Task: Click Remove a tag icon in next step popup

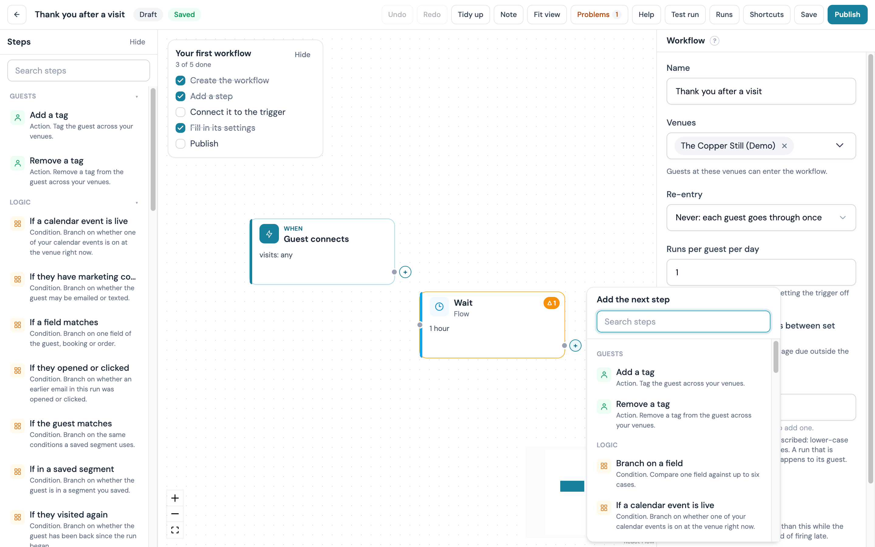Action: click(x=604, y=407)
